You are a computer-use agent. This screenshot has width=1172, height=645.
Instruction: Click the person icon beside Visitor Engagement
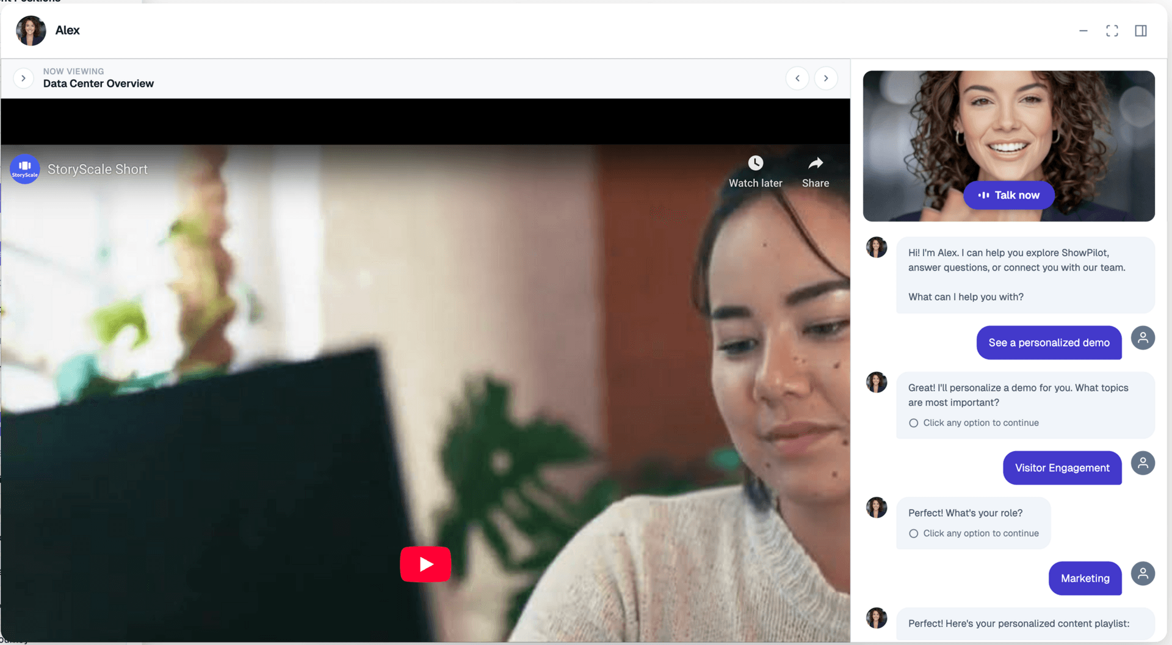[1143, 463]
